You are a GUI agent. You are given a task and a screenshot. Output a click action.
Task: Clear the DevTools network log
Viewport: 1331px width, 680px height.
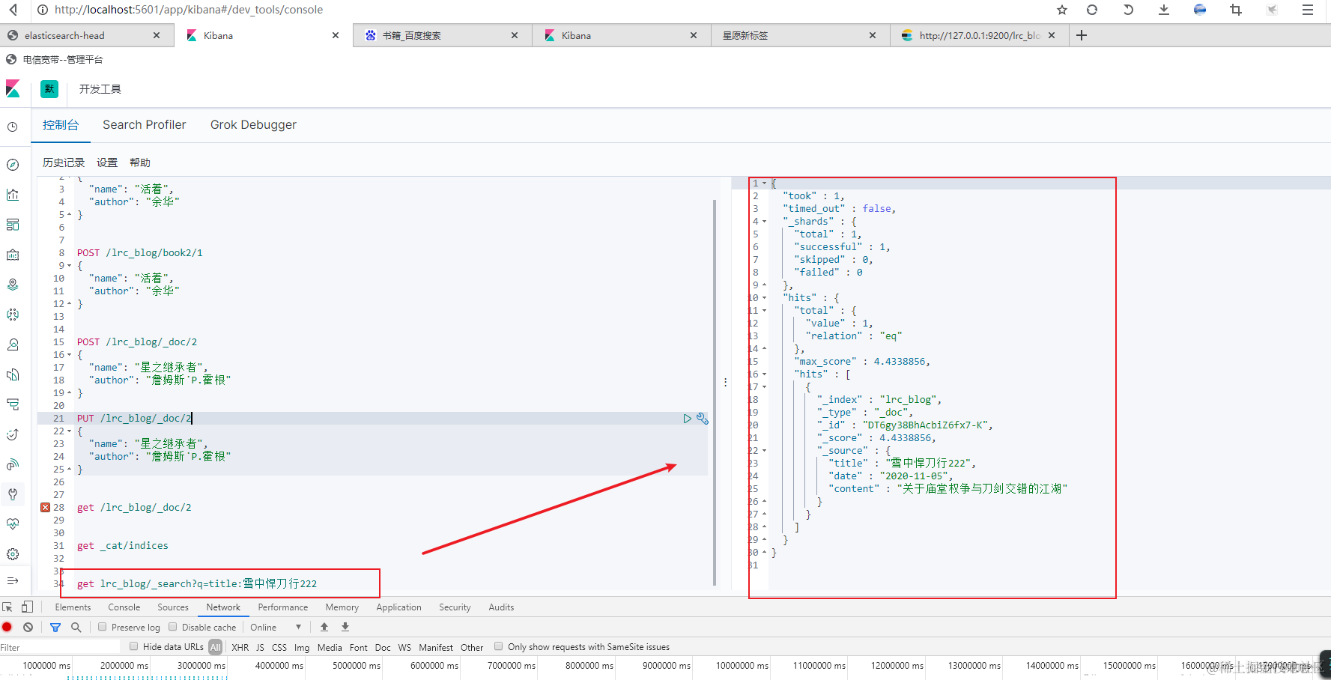click(x=28, y=628)
